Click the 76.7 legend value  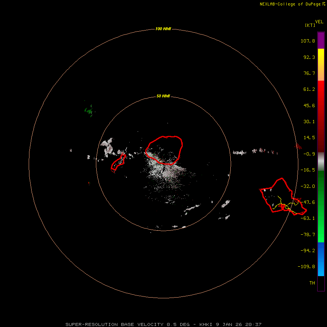[309, 73]
